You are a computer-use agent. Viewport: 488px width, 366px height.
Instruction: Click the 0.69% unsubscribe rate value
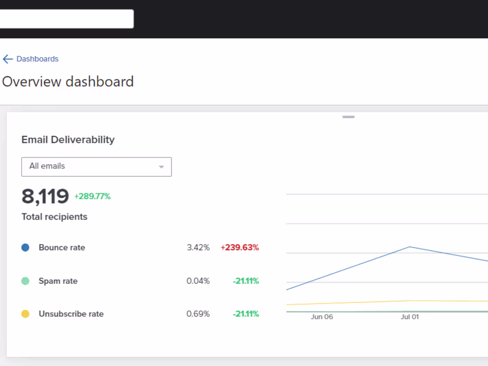[x=198, y=314]
